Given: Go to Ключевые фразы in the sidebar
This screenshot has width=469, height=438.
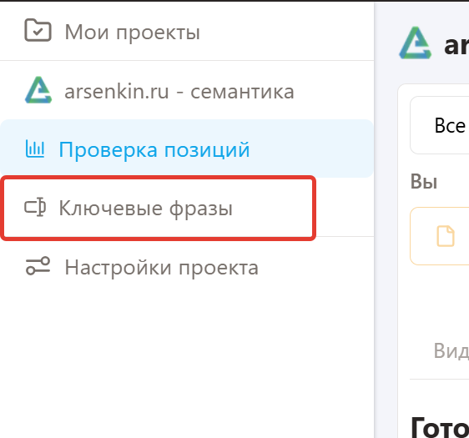Looking at the screenshot, I should (x=146, y=208).
